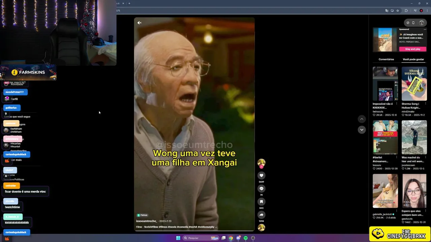The image size is (431, 242).
Task: Open the media control icon in browser toolbar
Action: pos(415,11)
